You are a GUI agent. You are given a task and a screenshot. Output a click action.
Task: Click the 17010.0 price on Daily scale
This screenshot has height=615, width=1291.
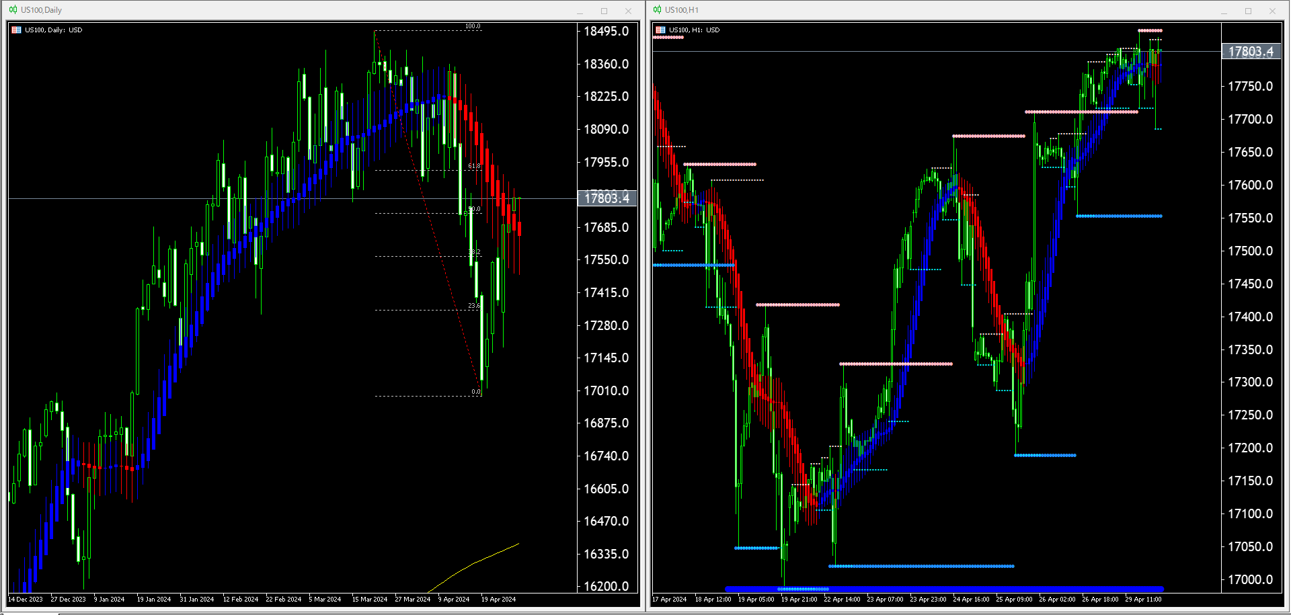607,391
